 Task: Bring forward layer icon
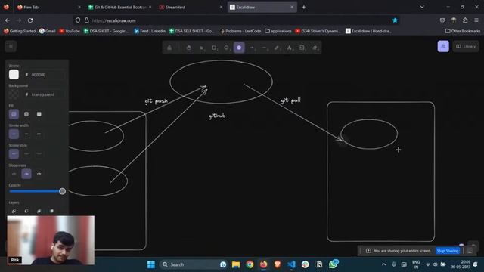pyautogui.click(x=39, y=211)
